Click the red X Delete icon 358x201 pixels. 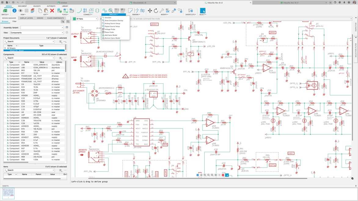tap(52, 10)
